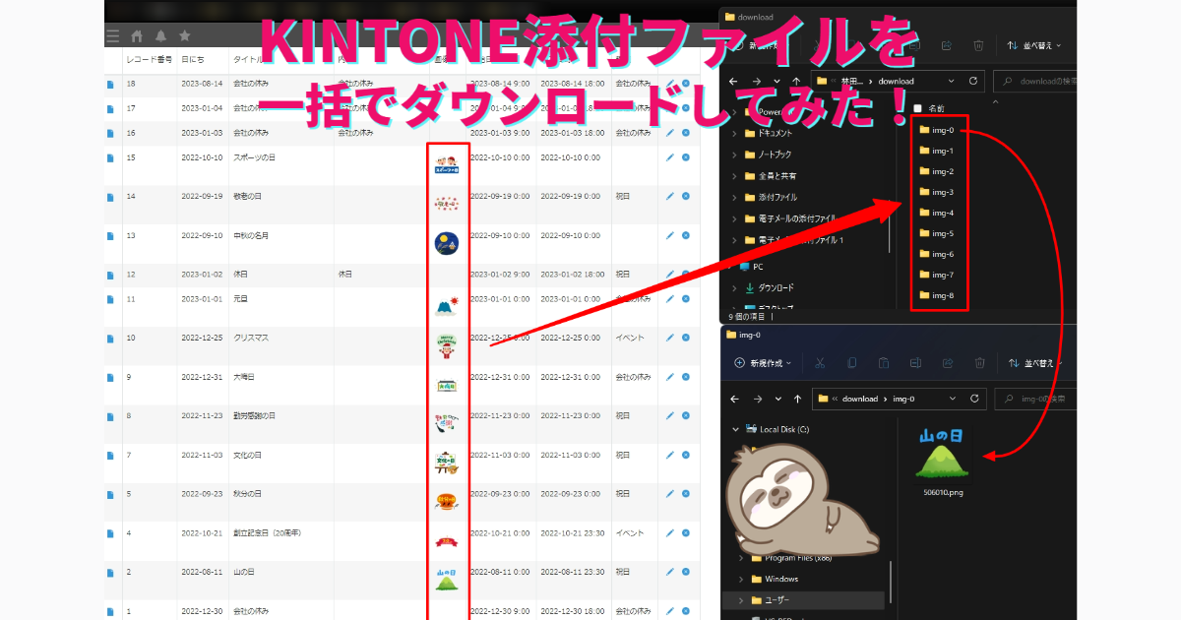Open 並べ替え sort dropdown in img-0 window

(x=1035, y=363)
